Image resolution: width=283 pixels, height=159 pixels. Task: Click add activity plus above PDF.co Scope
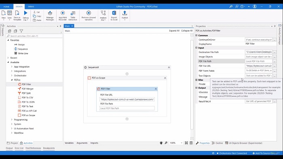point(127,74)
